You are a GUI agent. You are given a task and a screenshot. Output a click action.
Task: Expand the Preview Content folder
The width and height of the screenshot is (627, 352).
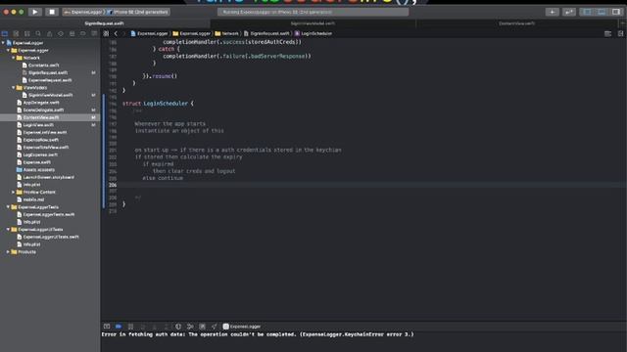click(13, 193)
